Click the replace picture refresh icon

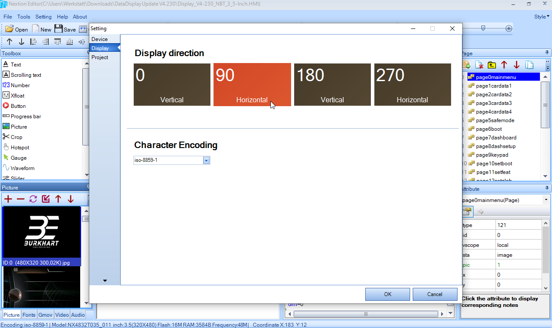[33, 199]
